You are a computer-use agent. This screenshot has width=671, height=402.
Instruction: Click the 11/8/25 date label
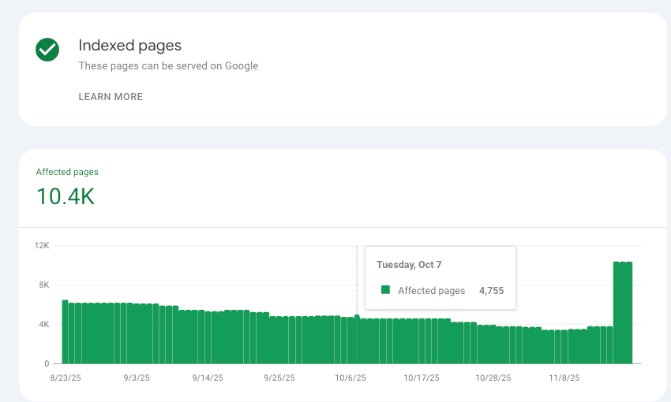click(x=564, y=378)
